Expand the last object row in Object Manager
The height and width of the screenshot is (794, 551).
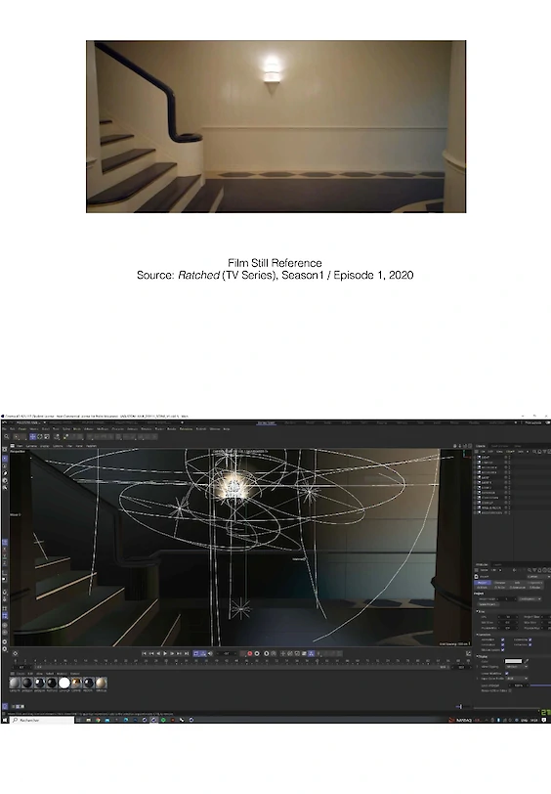pyautogui.click(x=474, y=512)
